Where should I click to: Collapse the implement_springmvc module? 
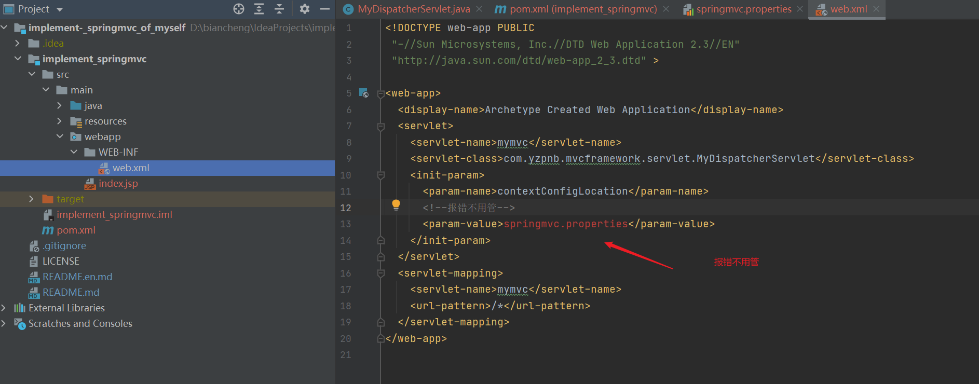18,59
